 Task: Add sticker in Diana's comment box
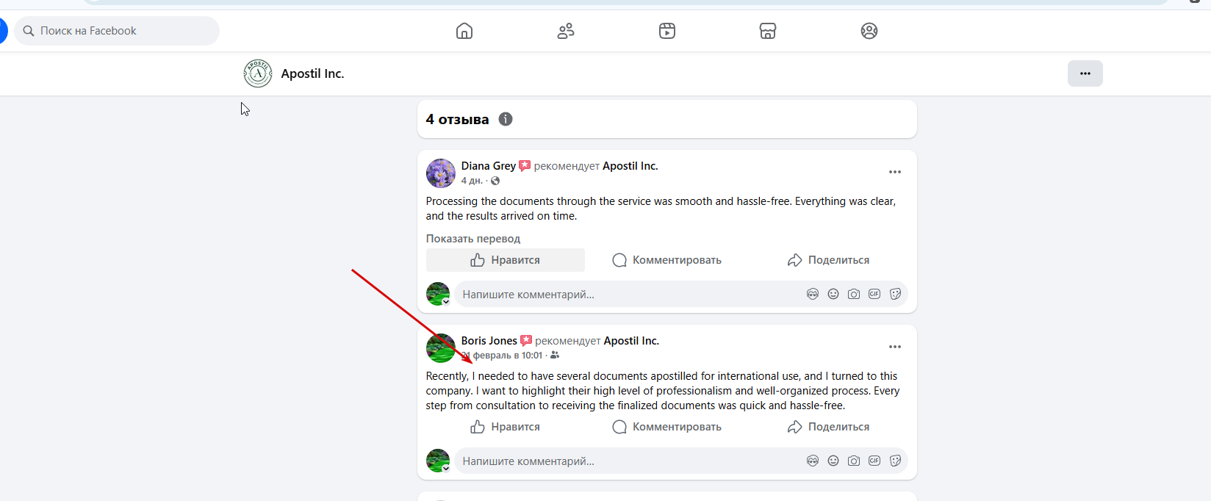tap(895, 294)
